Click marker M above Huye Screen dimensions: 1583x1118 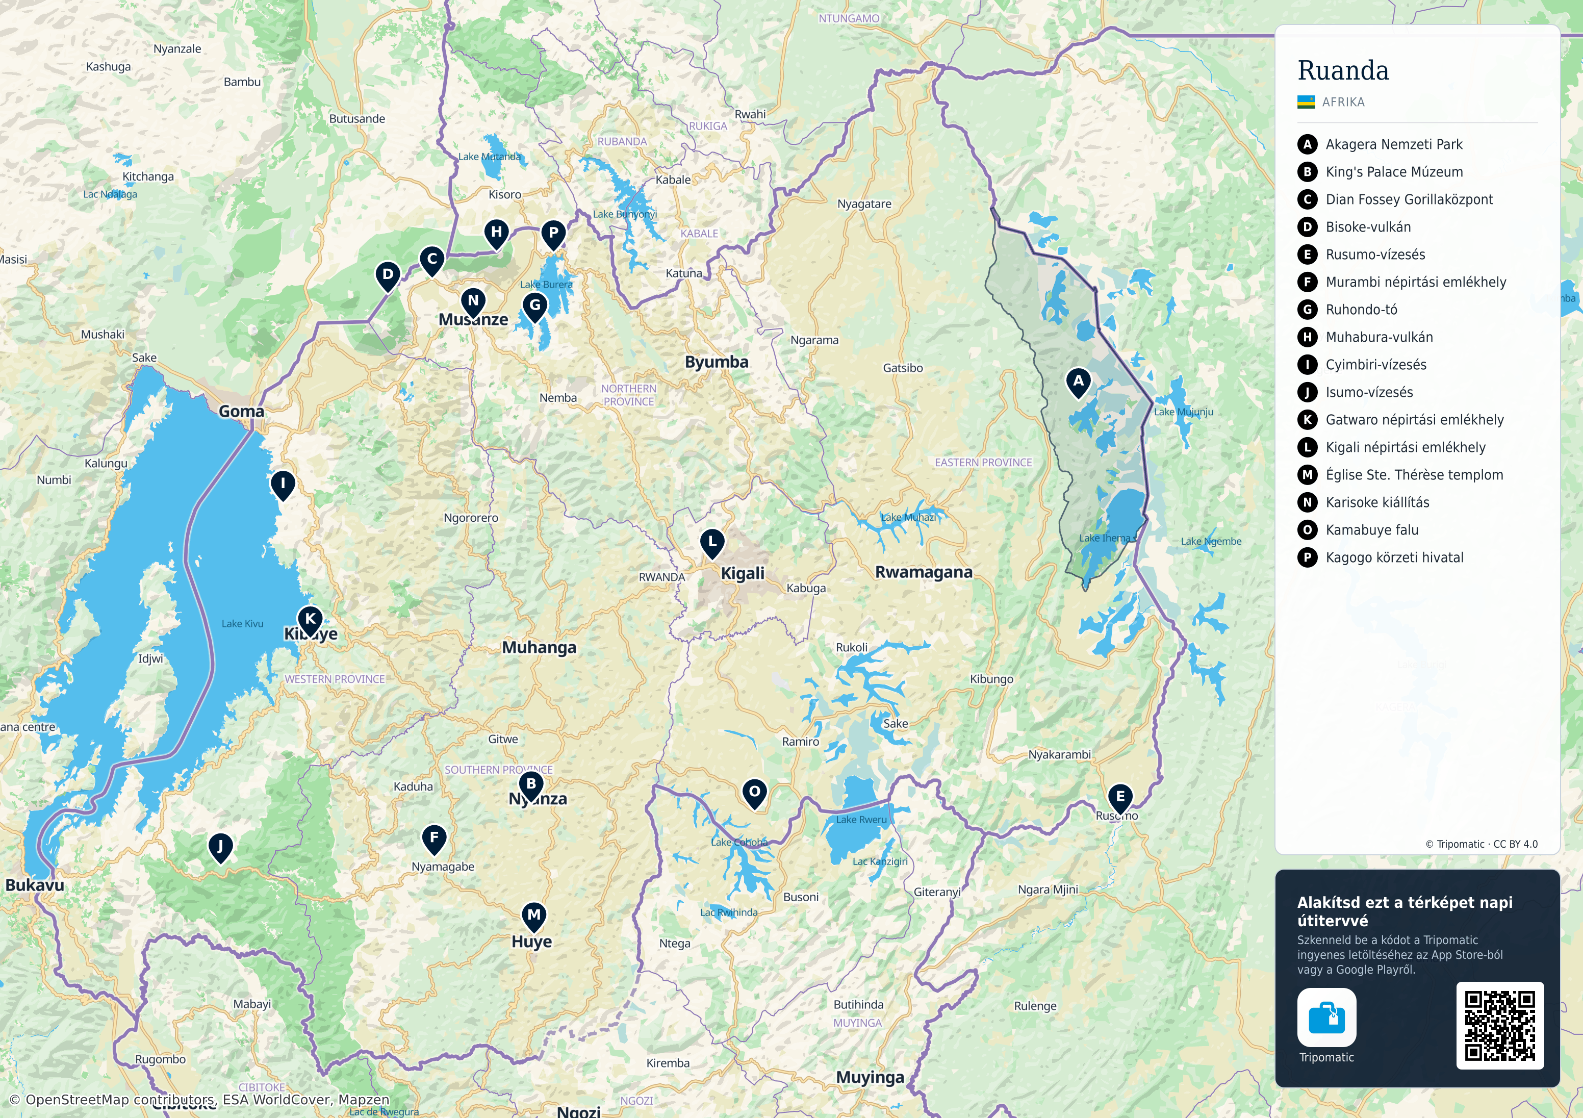click(x=533, y=917)
